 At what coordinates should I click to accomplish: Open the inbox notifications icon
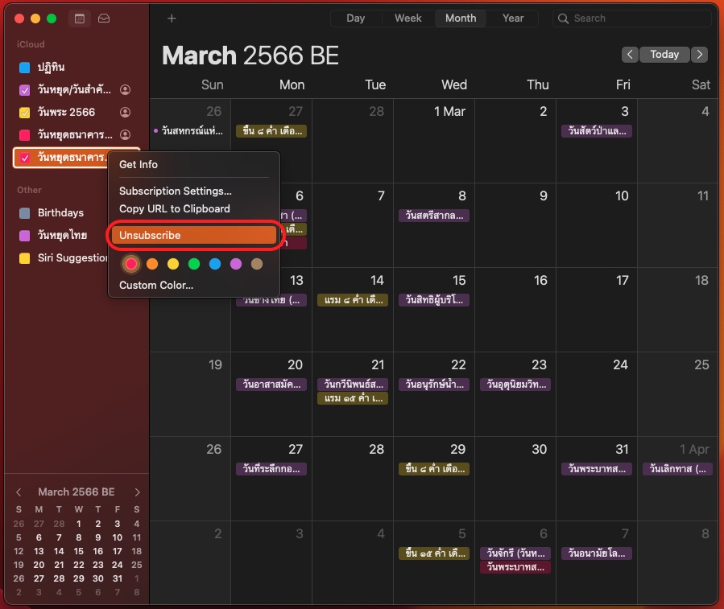[104, 19]
